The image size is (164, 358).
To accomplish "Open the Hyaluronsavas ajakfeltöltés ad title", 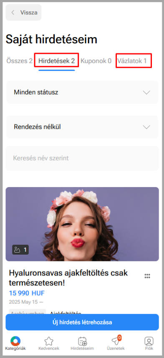I will (68, 278).
